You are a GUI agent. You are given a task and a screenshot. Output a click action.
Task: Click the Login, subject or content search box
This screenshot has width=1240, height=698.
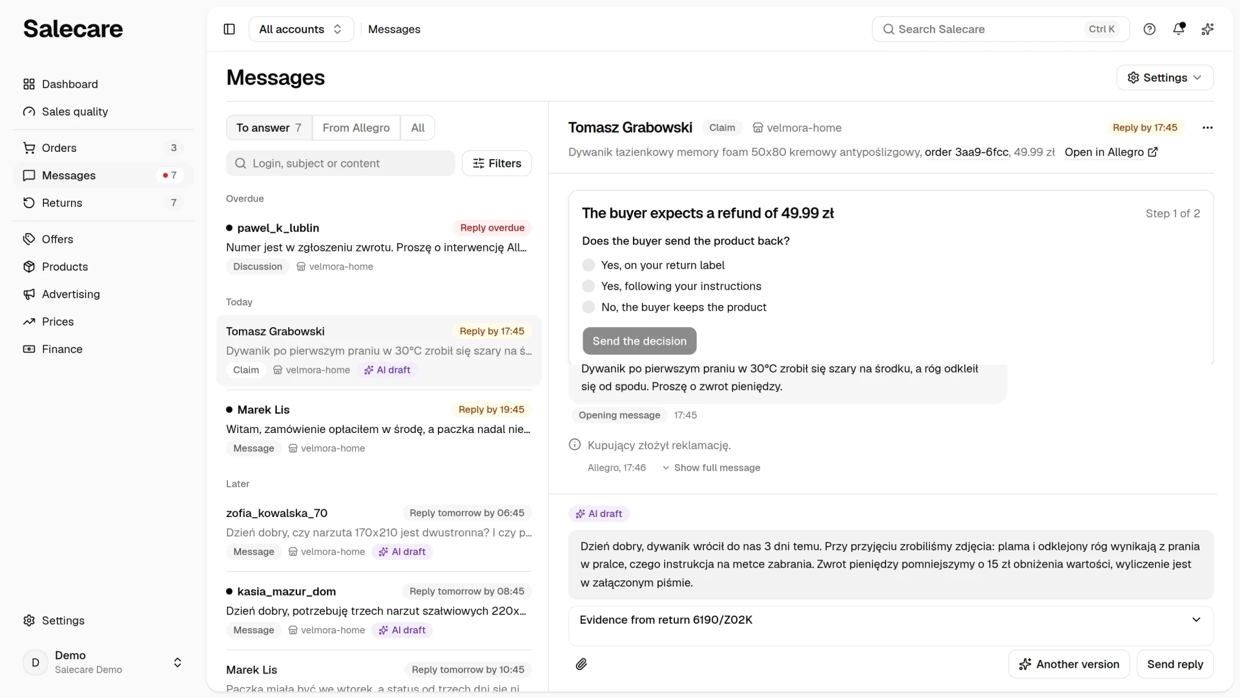pyautogui.click(x=340, y=164)
